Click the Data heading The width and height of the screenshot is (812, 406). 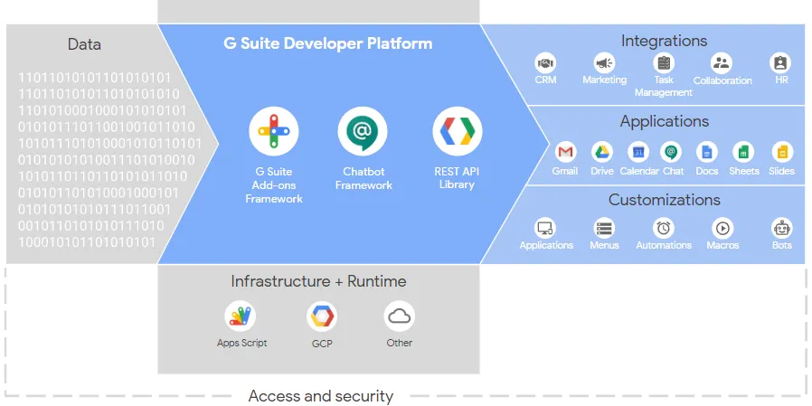(x=84, y=44)
